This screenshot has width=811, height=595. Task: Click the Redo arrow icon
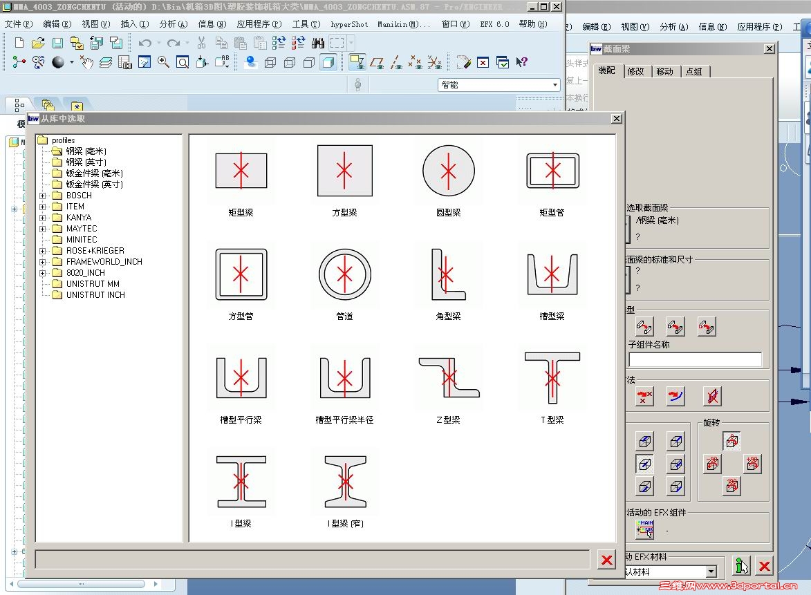tap(174, 43)
